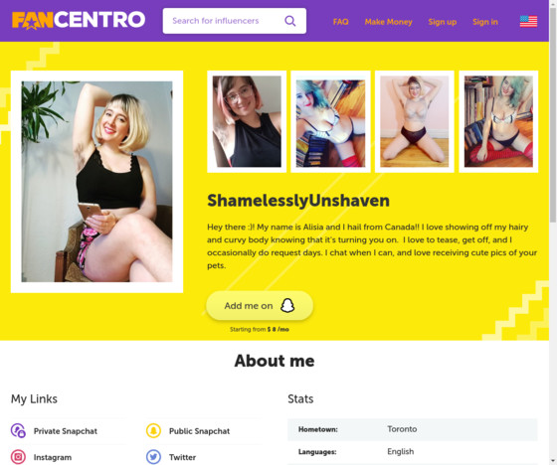The image size is (557, 465).
Task: Open the Make Money menu item
Action: click(x=388, y=22)
